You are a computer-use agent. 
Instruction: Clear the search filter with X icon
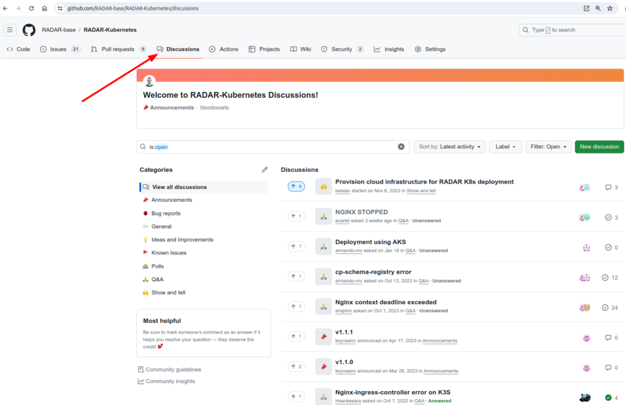pyautogui.click(x=401, y=147)
